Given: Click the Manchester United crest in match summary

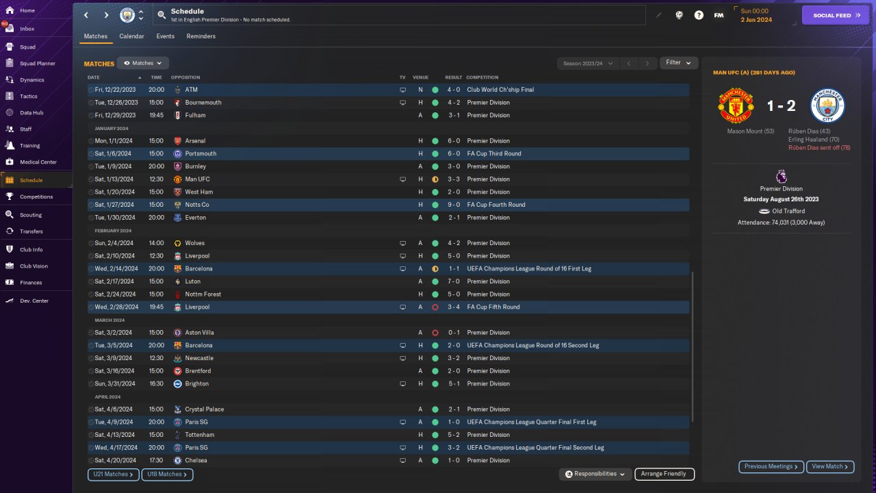Looking at the screenshot, I should 736,106.
